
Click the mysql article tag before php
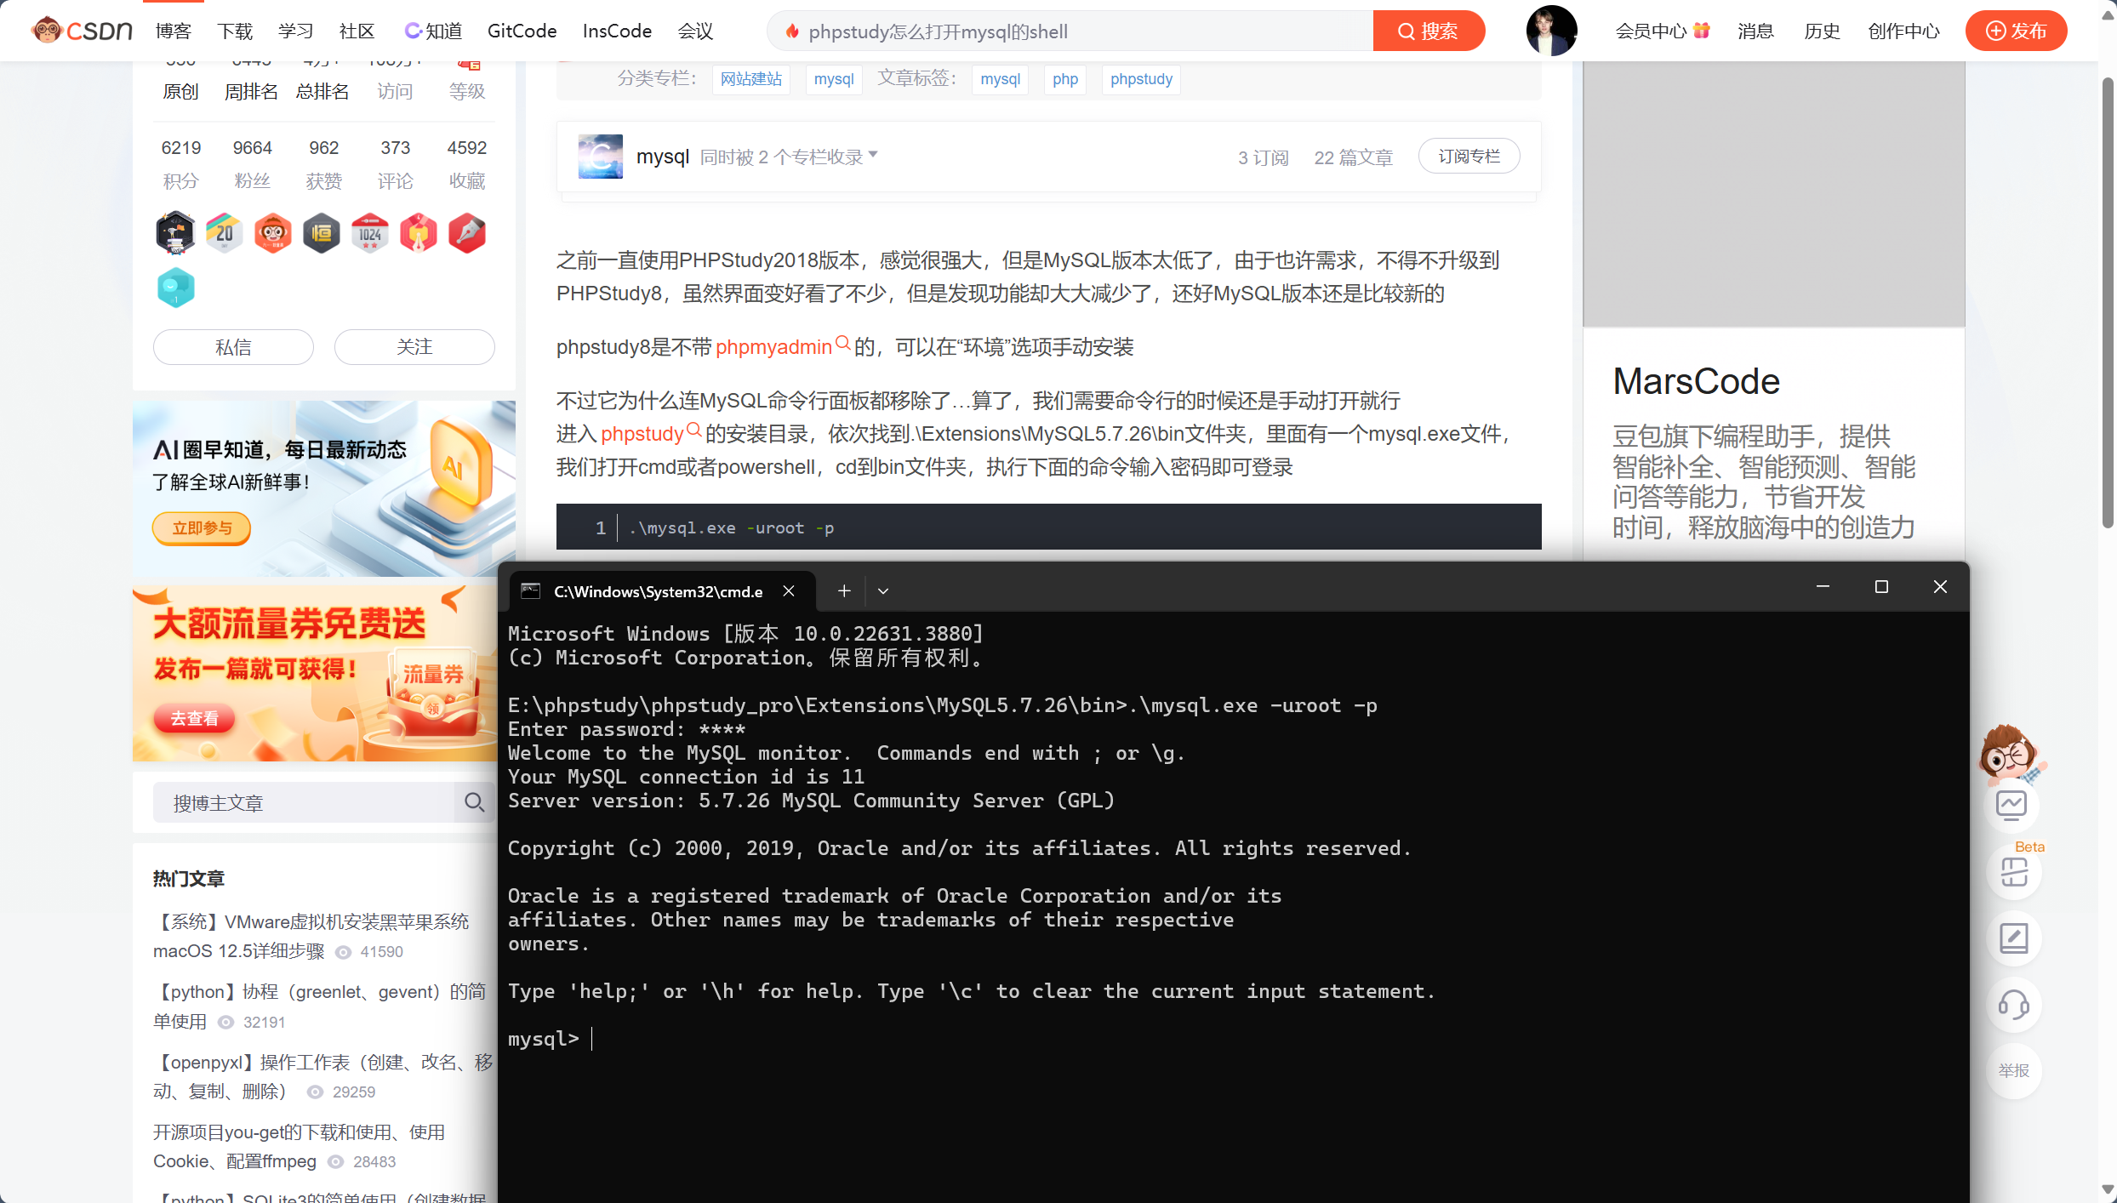click(1000, 79)
